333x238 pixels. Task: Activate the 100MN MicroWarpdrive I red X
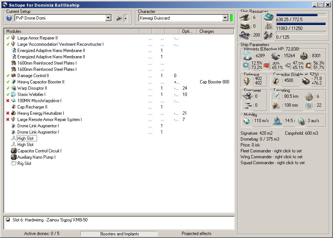pos(8,101)
